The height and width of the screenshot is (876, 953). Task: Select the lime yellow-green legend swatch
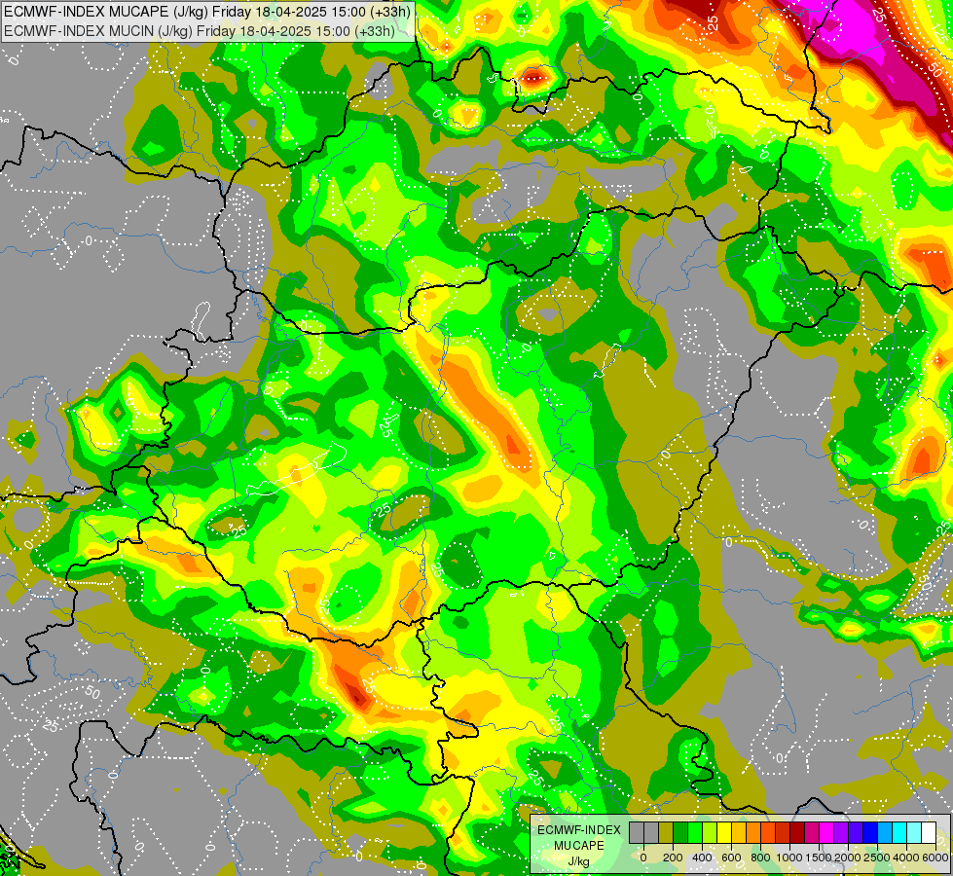pyautogui.click(x=710, y=833)
